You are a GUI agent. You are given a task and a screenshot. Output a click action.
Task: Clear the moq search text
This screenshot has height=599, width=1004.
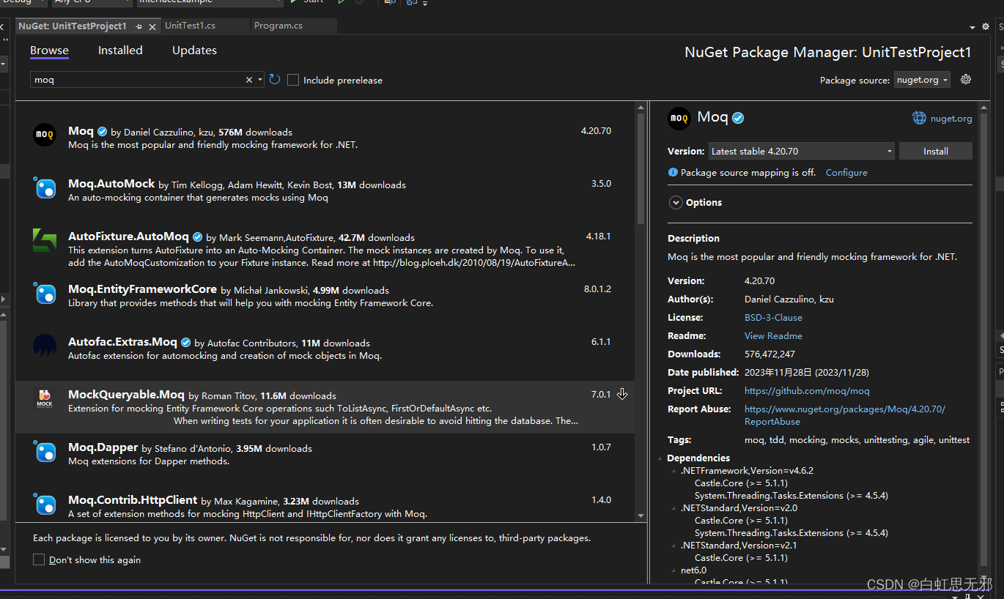click(248, 80)
